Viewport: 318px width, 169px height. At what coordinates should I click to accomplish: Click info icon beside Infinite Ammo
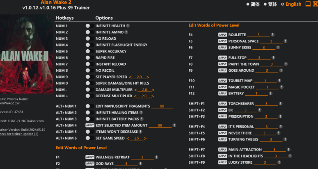pos(126,32)
